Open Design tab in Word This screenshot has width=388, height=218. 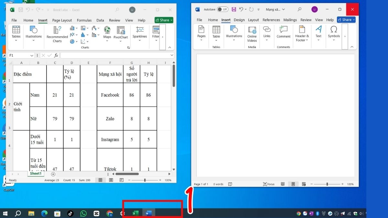(239, 20)
